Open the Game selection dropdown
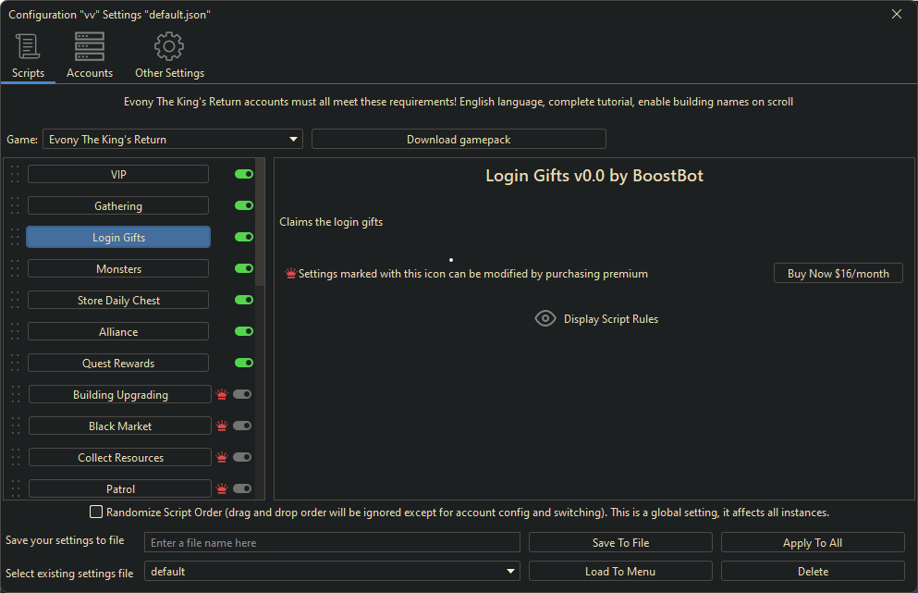The width and height of the screenshot is (918, 593). (x=173, y=140)
